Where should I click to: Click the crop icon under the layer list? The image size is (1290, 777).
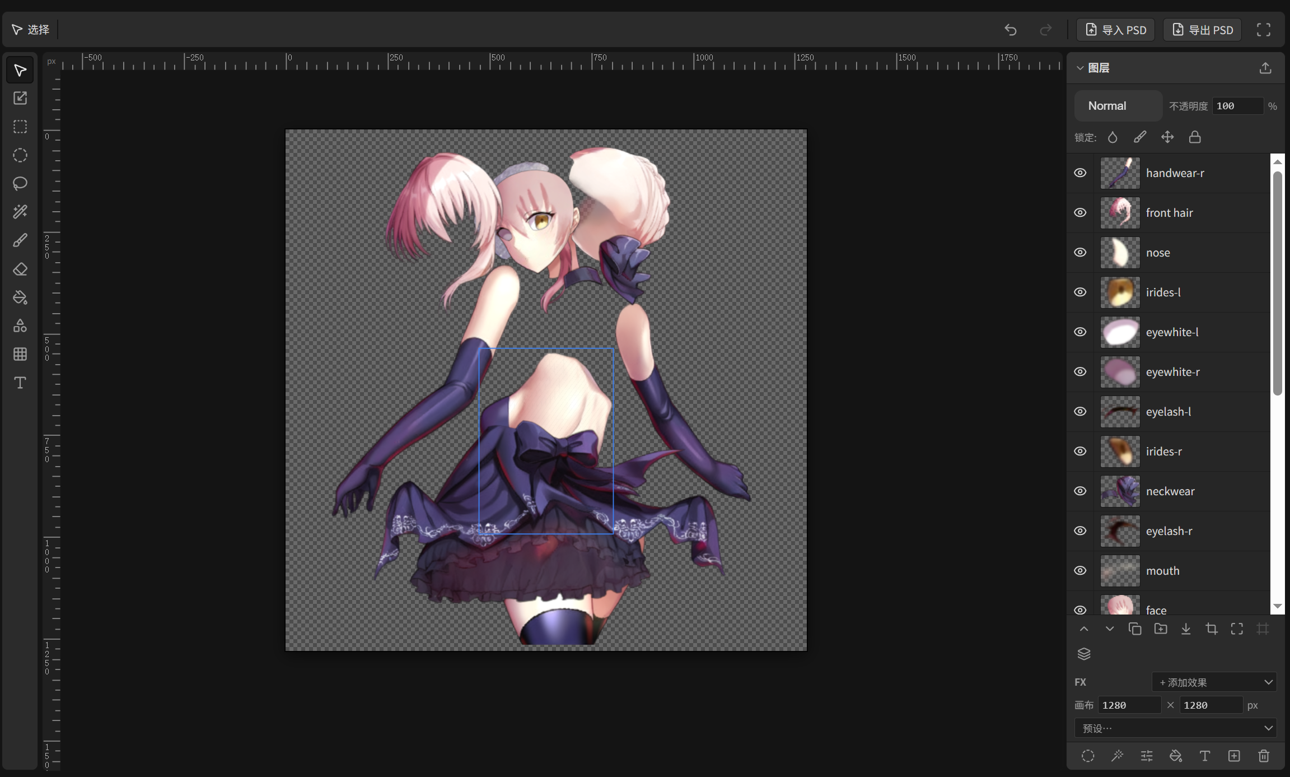(x=1212, y=629)
